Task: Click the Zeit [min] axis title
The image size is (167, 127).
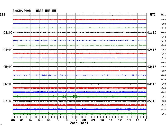Action: [79, 123]
